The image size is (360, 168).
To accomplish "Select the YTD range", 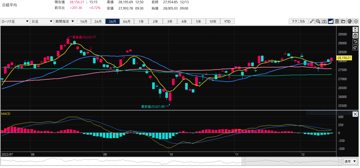I will [x=227, y=21].
